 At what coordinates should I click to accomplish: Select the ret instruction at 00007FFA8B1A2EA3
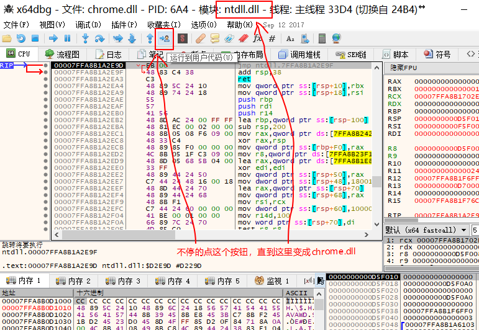pos(244,79)
